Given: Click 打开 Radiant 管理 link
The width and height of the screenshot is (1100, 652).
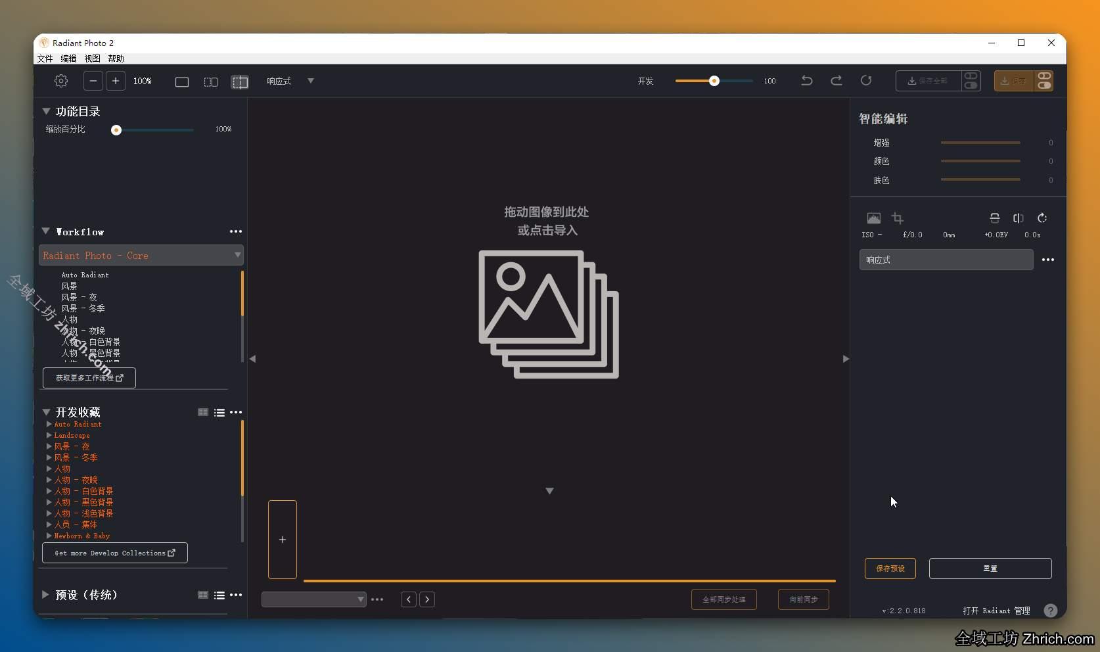Looking at the screenshot, I should point(997,611).
